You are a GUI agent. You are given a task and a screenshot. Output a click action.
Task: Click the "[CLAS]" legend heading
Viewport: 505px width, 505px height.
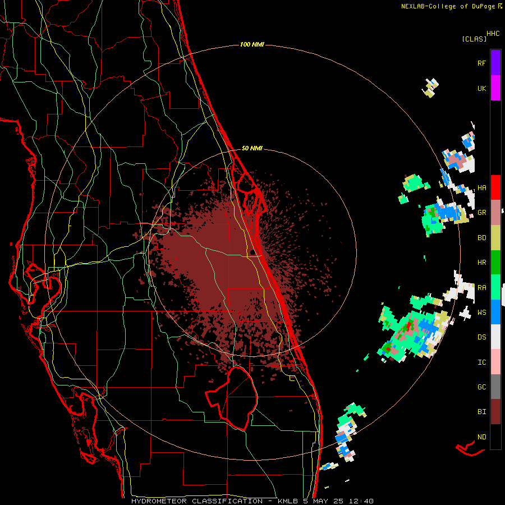(x=474, y=39)
